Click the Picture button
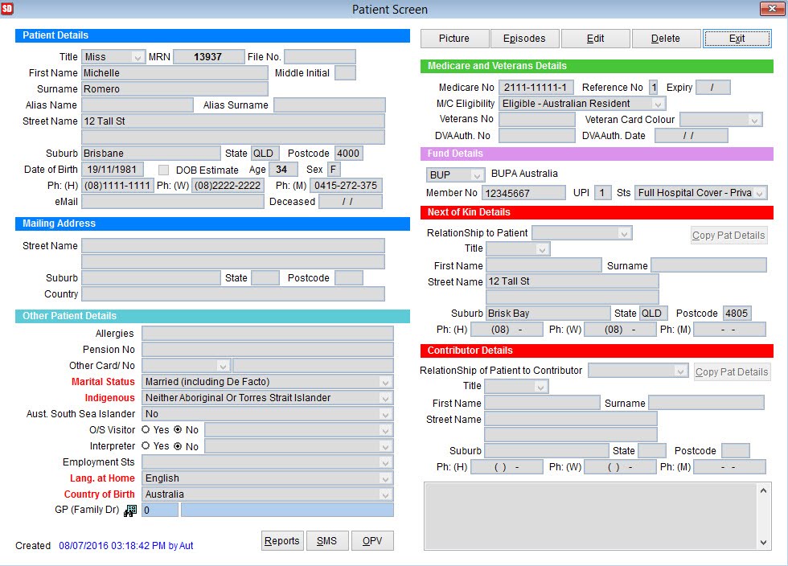This screenshot has height=566, width=788. tap(454, 39)
